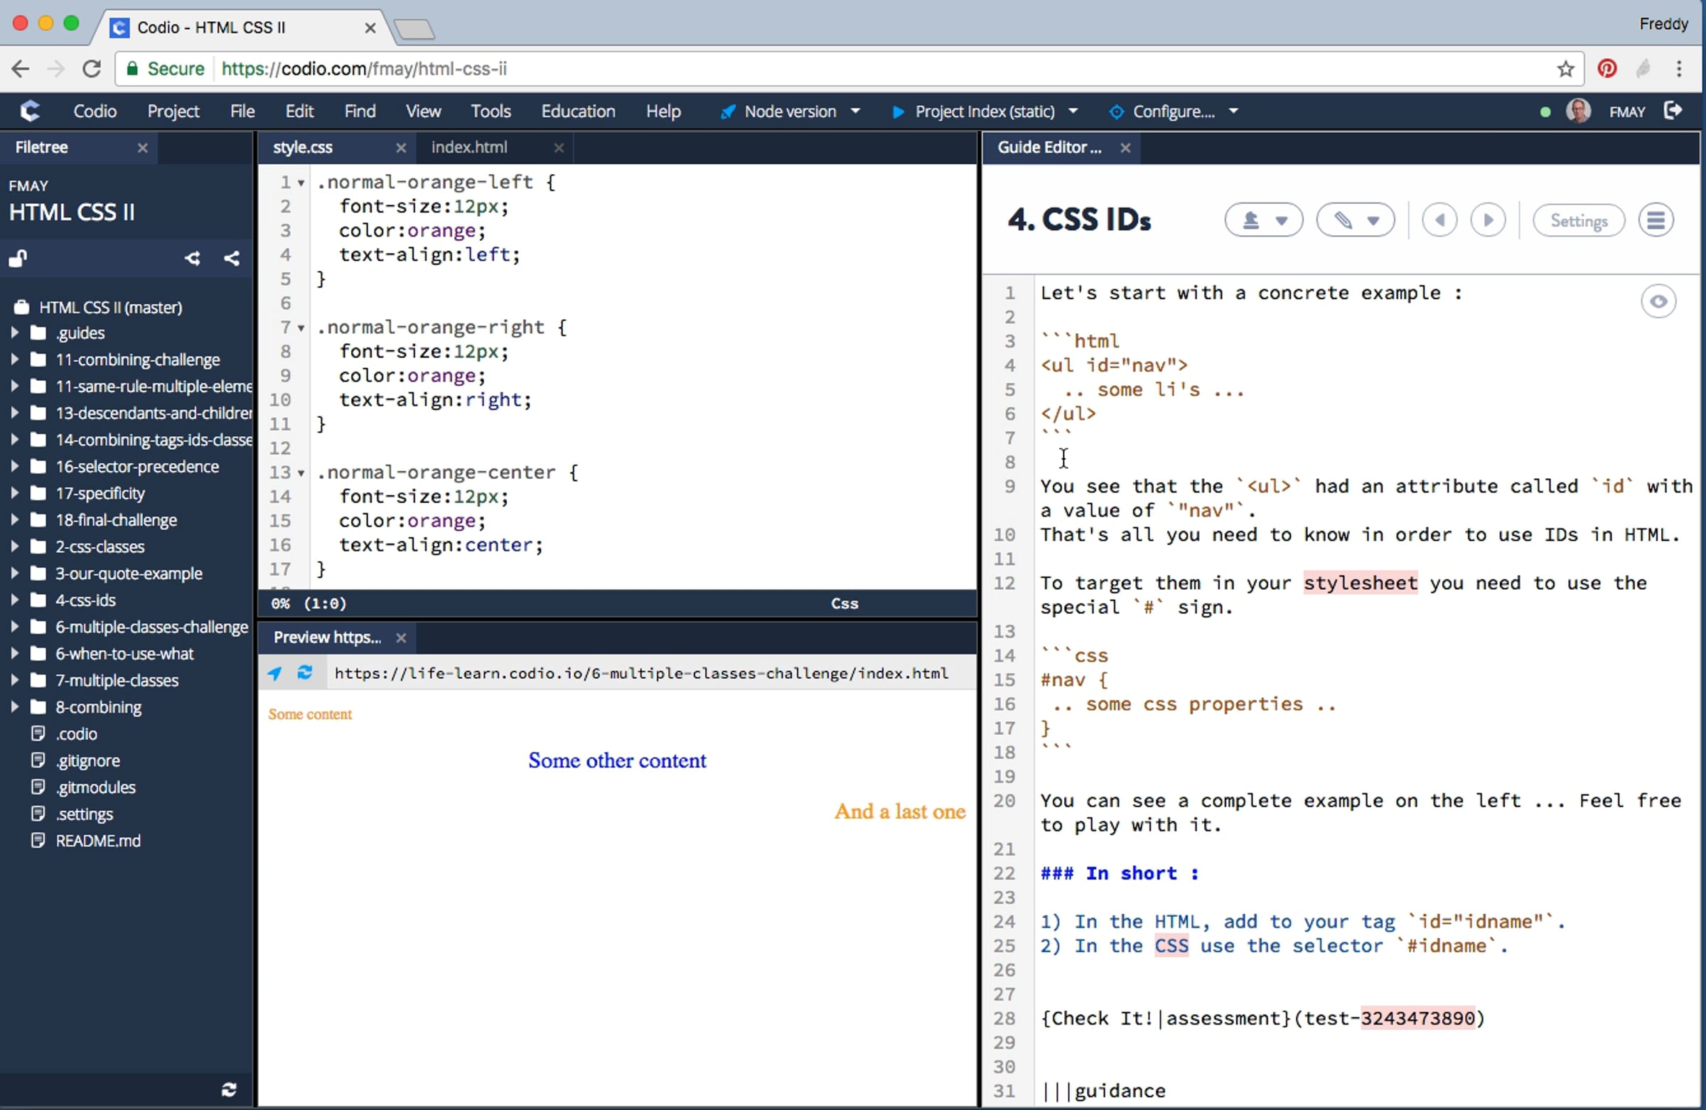Click the online status green dot
1706x1110 pixels.
[x=1545, y=112]
